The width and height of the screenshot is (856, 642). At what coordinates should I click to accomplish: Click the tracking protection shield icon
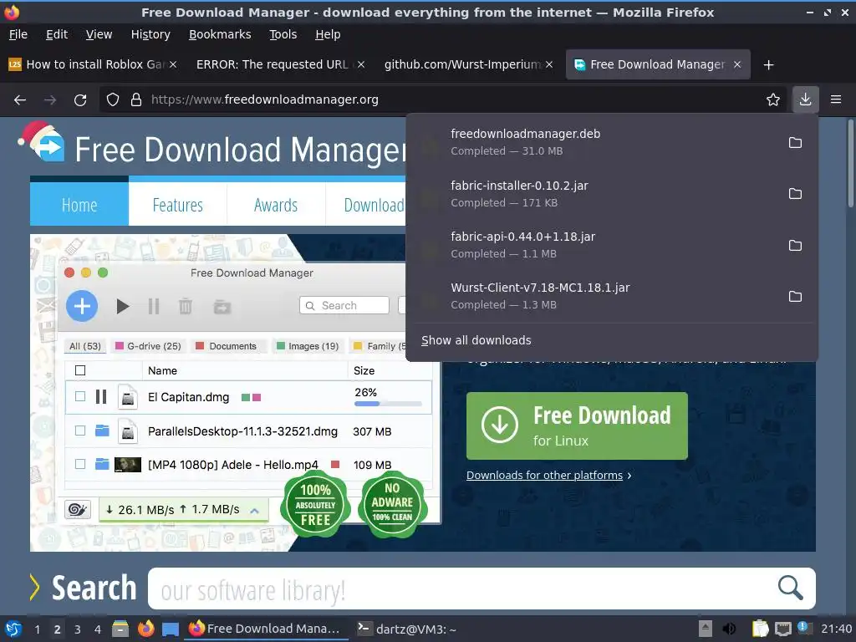pos(113,100)
